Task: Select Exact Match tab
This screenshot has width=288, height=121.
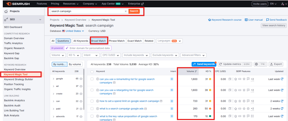Action: pyautogui.click(x=135, y=41)
